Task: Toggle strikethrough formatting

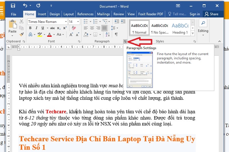Action: pos(52,28)
